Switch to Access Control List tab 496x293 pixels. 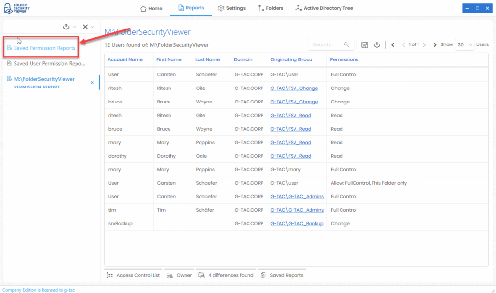point(133,275)
